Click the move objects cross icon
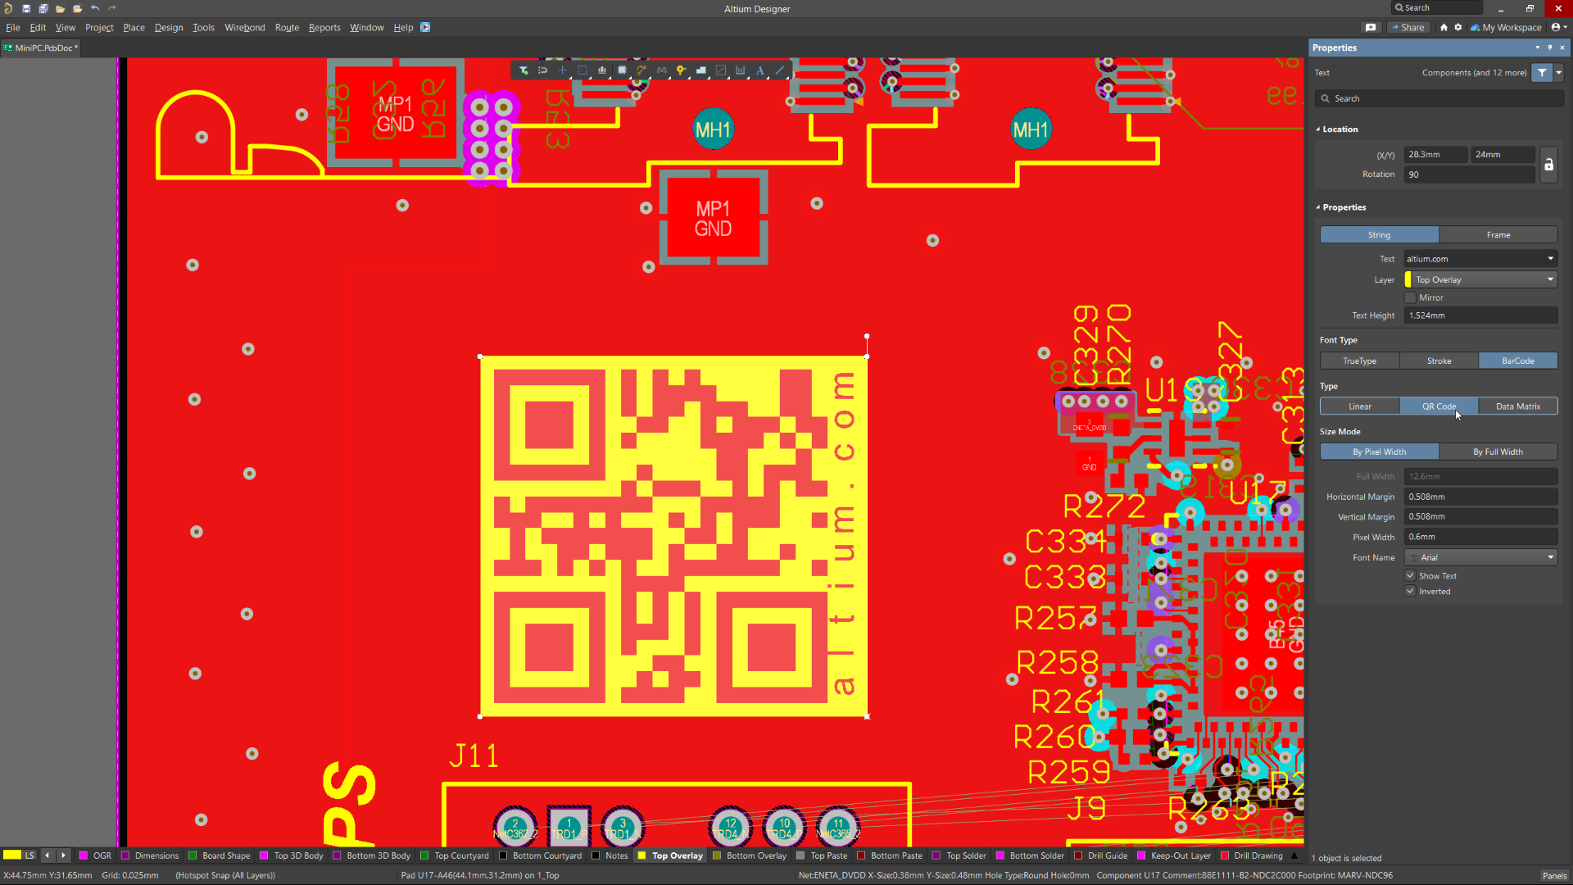The width and height of the screenshot is (1573, 885). click(x=562, y=70)
